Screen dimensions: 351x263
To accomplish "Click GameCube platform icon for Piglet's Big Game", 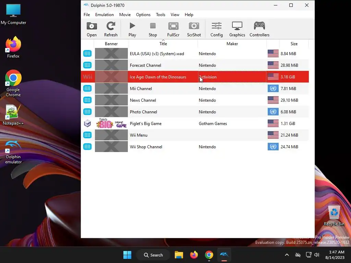I will [87, 123].
